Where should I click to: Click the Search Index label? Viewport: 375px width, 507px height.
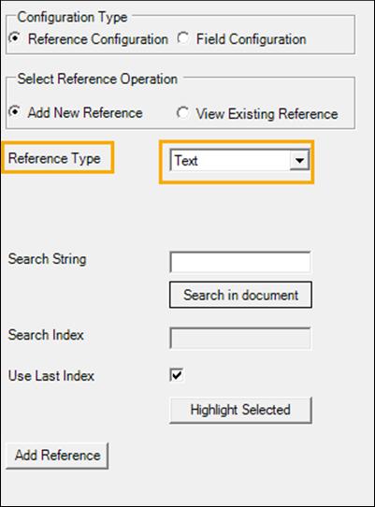tap(46, 335)
